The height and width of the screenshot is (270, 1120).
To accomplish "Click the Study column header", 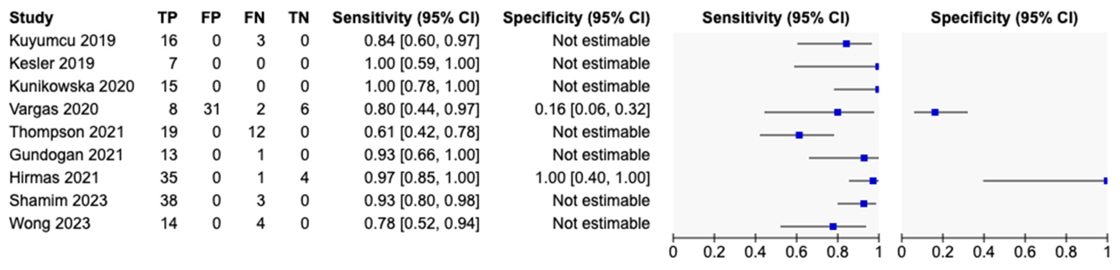I will pyautogui.click(x=31, y=18).
